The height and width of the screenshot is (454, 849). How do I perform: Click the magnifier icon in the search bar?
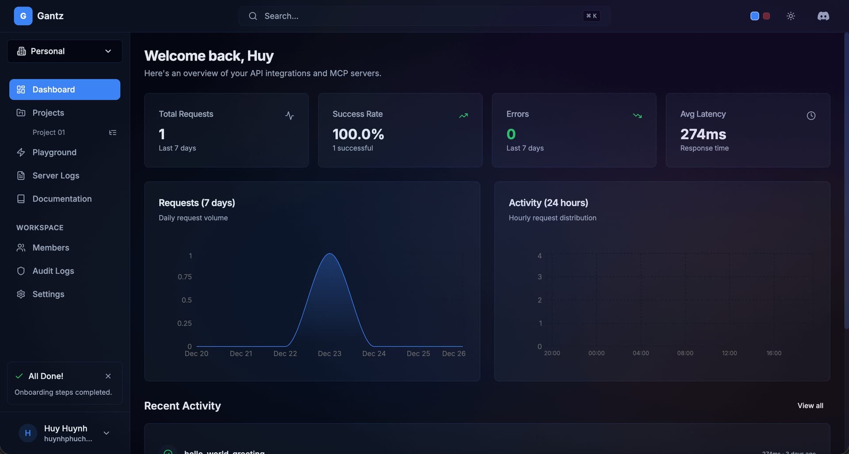[252, 16]
